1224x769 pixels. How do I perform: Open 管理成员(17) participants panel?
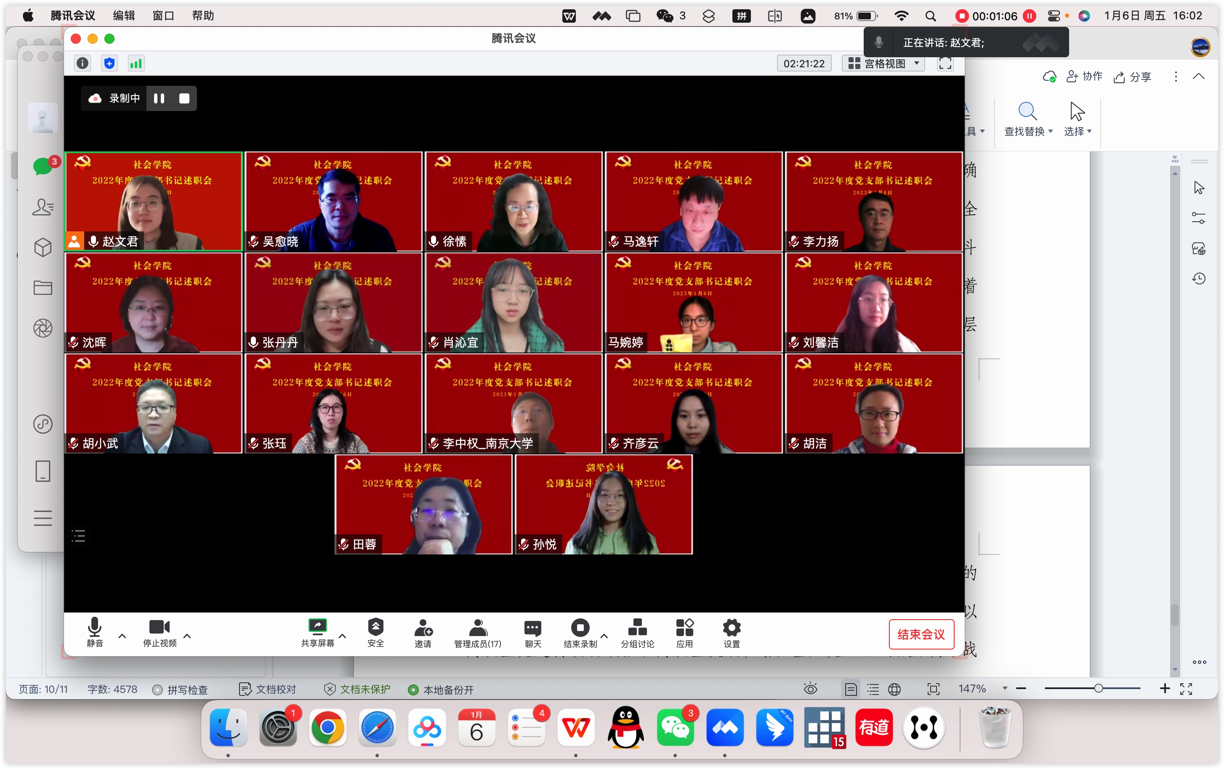click(x=477, y=629)
